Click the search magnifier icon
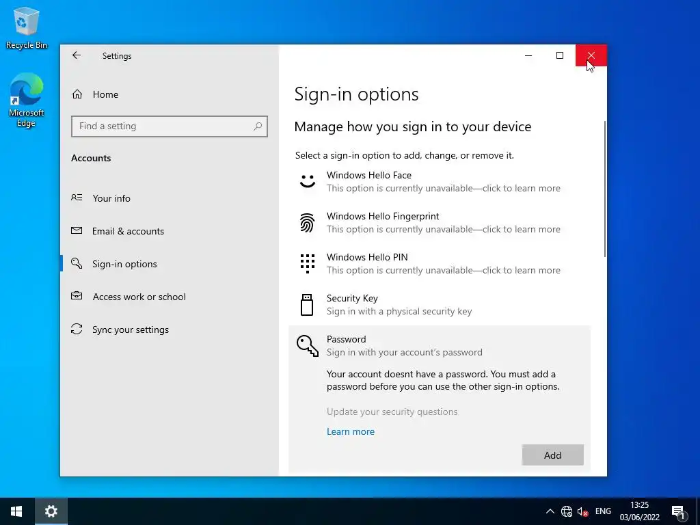700x525 pixels. coord(258,126)
